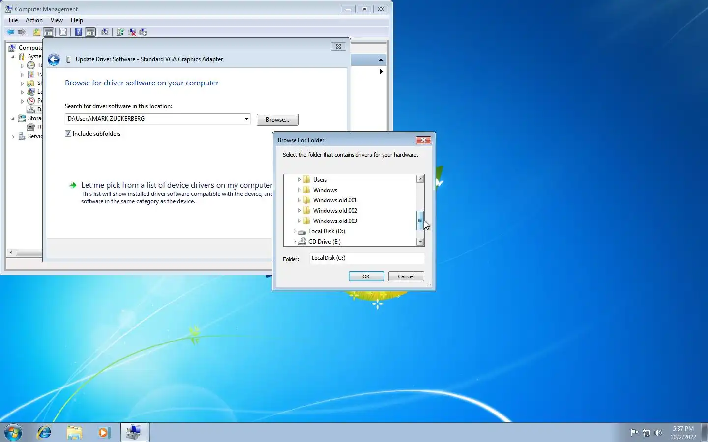The width and height of the screenshot is (708, 442).
Task: Click the Forward arrow in Computer Management toolbar
Action: click(x=22, y=32)
